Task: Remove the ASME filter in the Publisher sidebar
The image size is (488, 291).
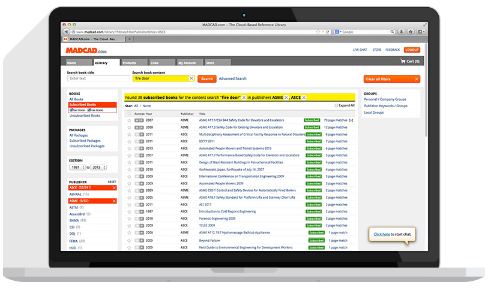Action: click(114, 201)
